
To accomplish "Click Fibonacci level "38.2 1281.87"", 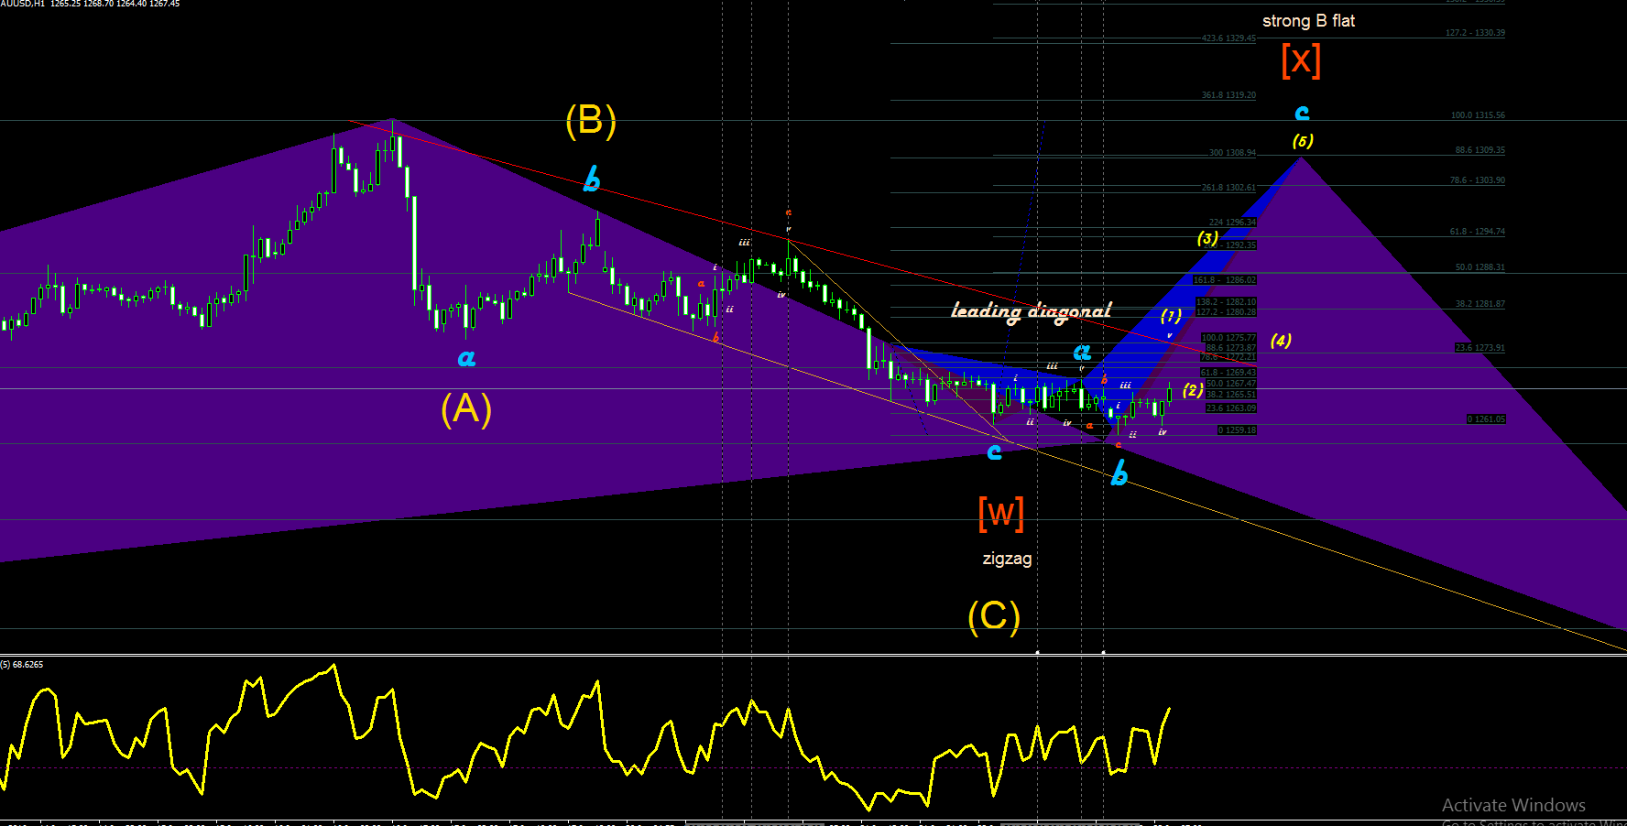I will click(x=1480, y=304).
